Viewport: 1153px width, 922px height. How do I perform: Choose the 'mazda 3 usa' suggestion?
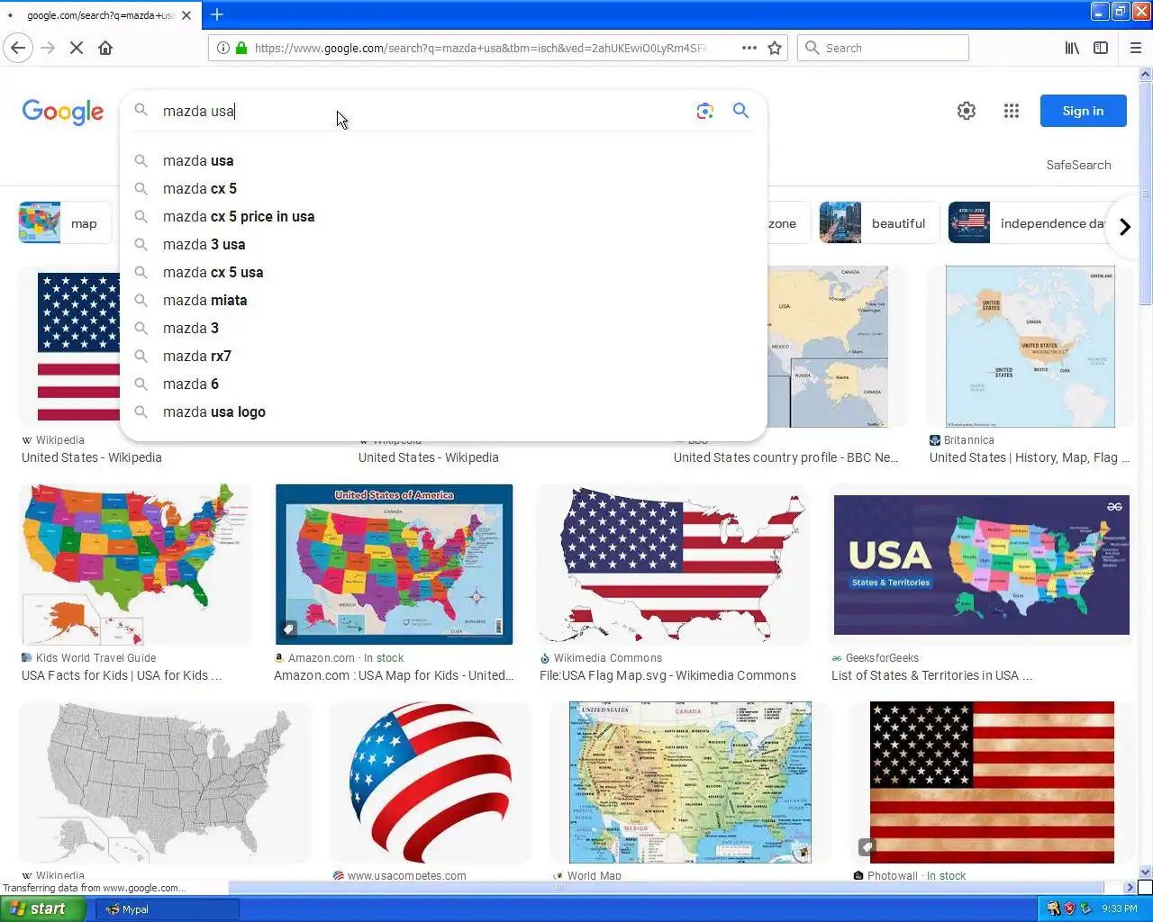pos(443,244)
